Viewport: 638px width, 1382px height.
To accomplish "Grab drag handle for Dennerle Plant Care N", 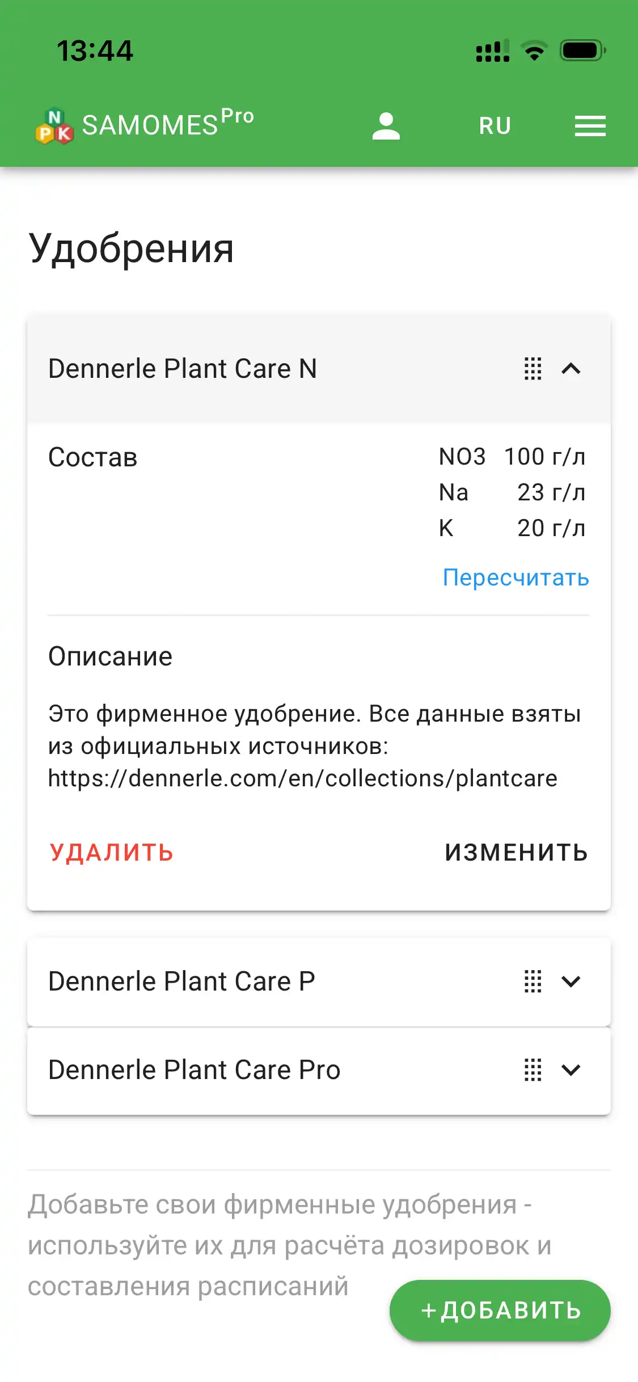I will pos(533,369).
